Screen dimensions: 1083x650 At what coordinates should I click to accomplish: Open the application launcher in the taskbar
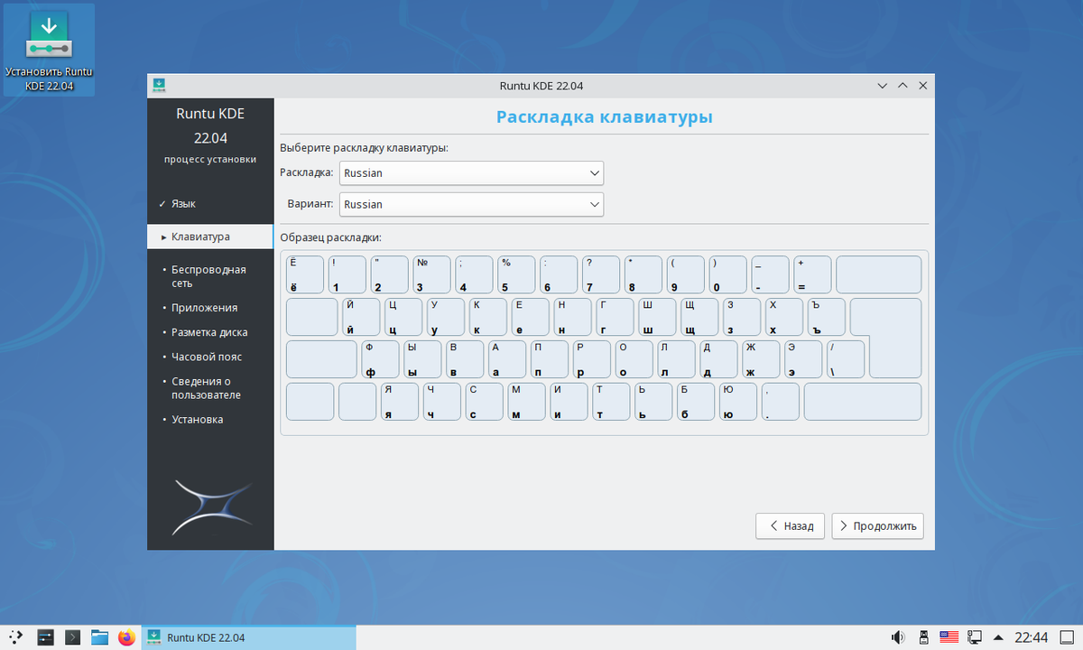[x=17, y=637]
